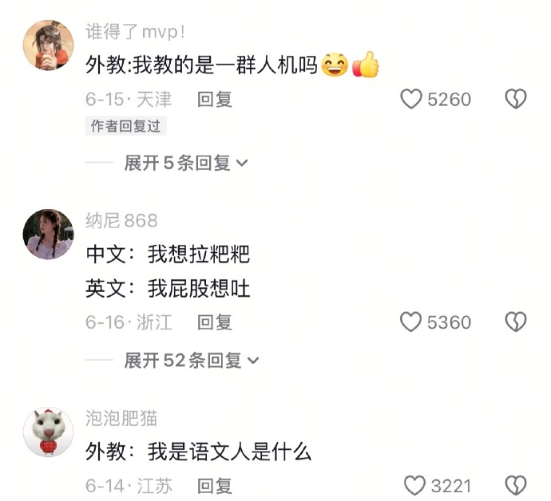Reply to the 6-16 浙江 comment

[x=214, y=322]
